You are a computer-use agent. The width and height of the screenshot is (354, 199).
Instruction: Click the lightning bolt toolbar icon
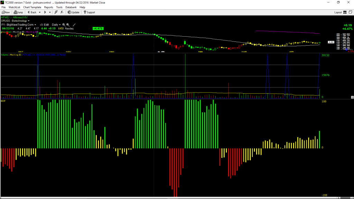[56, 12]
